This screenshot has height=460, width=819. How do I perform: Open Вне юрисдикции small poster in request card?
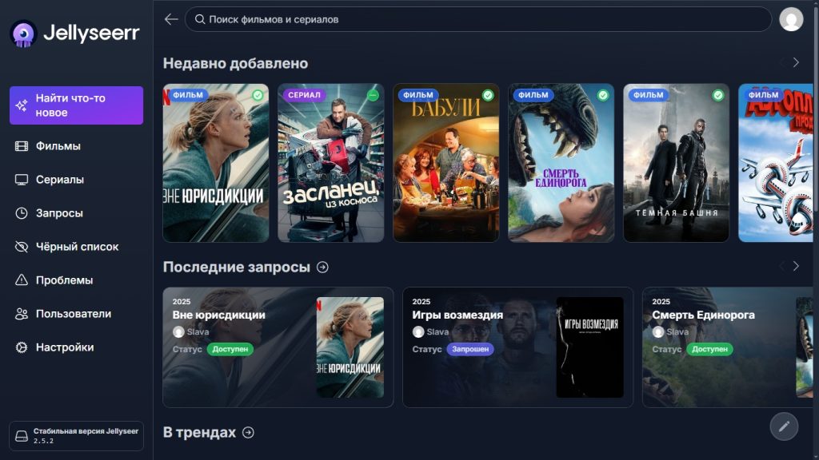coord(350,347)
